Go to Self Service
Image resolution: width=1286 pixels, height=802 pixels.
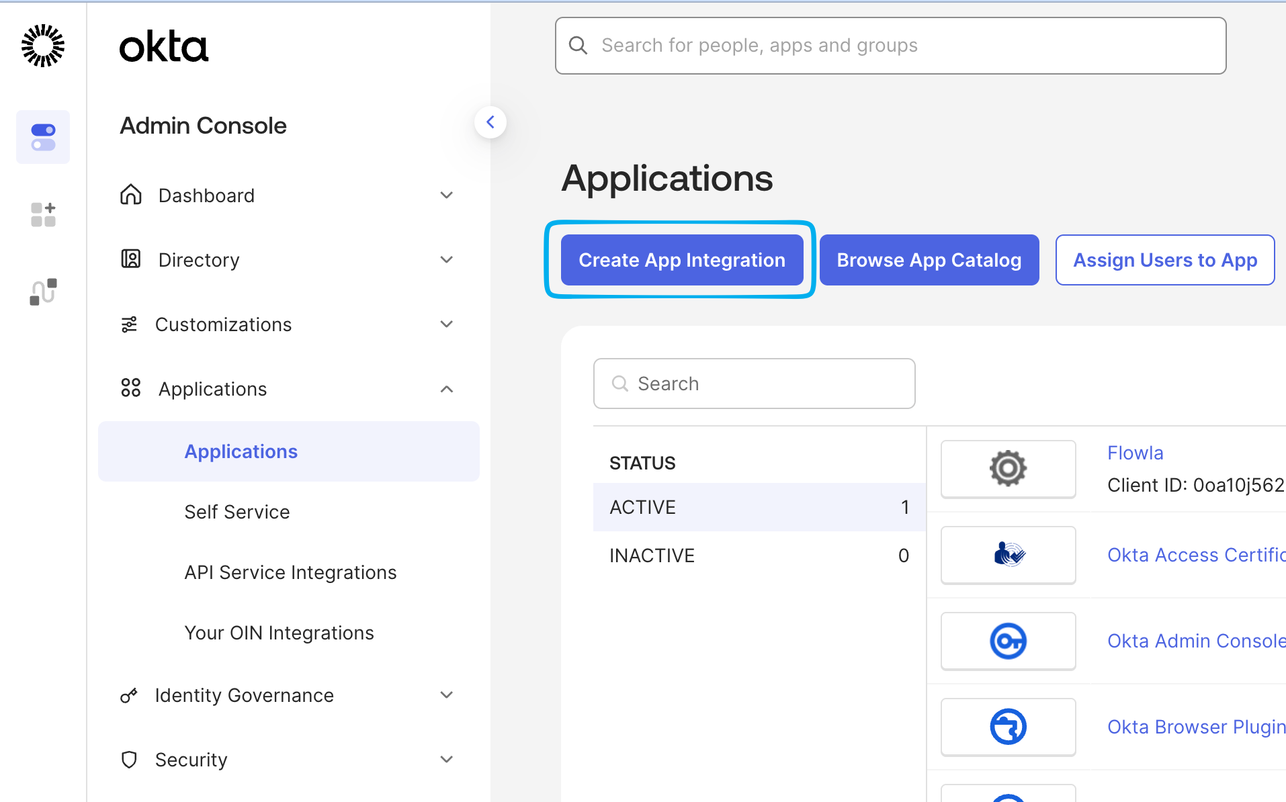pos(237,512)
